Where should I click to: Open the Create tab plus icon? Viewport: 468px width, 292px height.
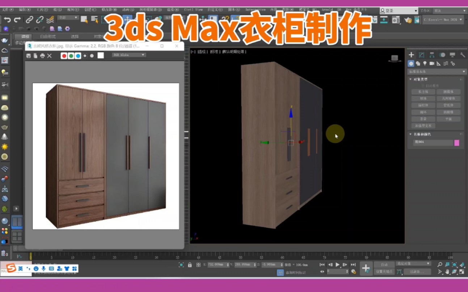tap(411, 55)
